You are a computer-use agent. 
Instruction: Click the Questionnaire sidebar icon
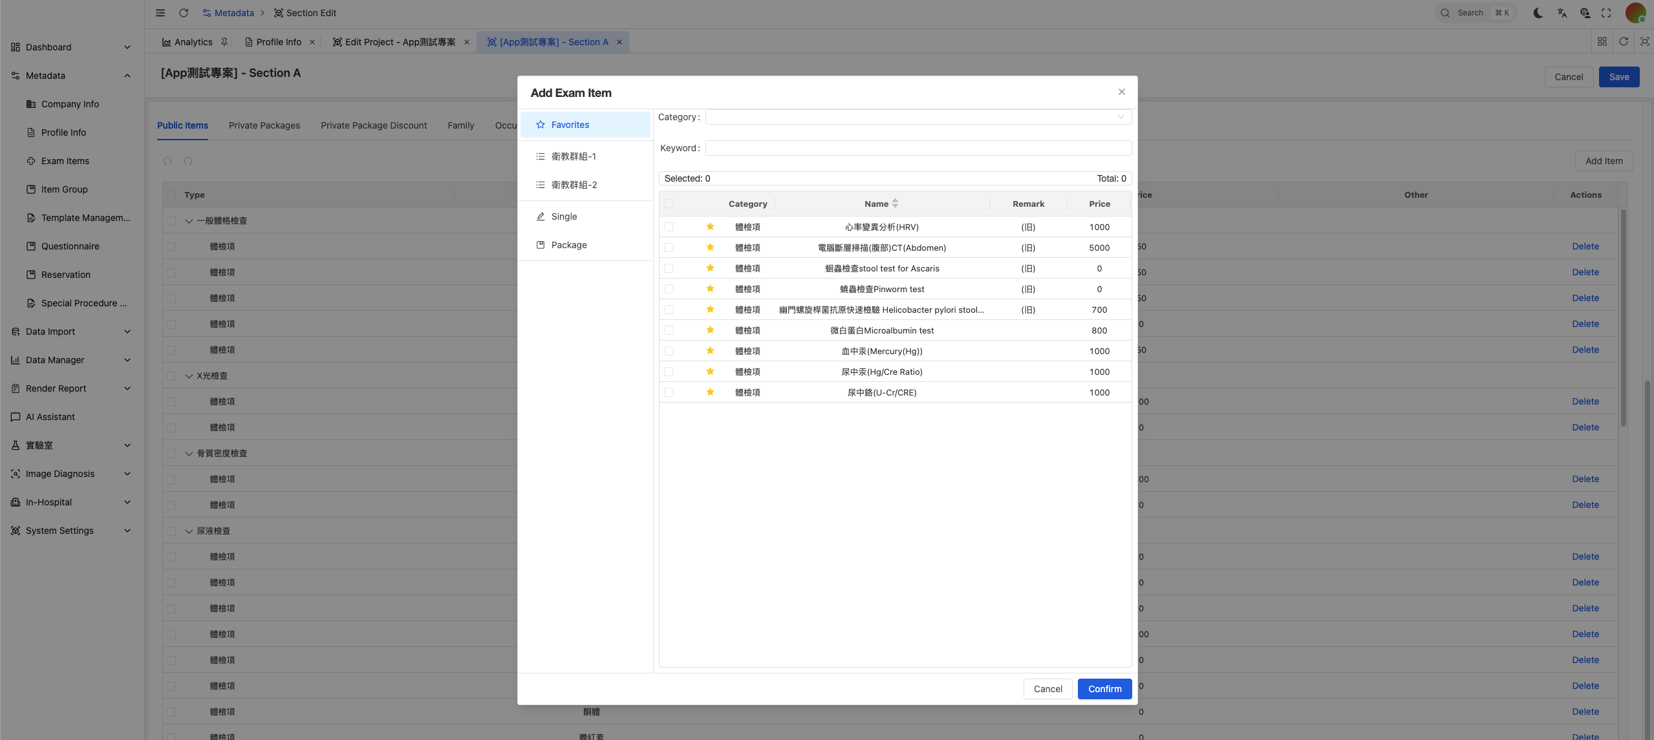31,246
